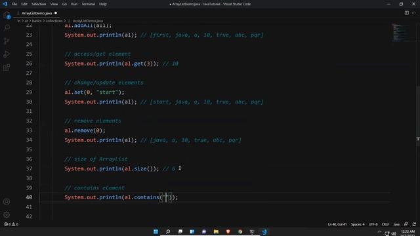Open Widgets from the taskbar
The image size is (420, 236).
192,231
